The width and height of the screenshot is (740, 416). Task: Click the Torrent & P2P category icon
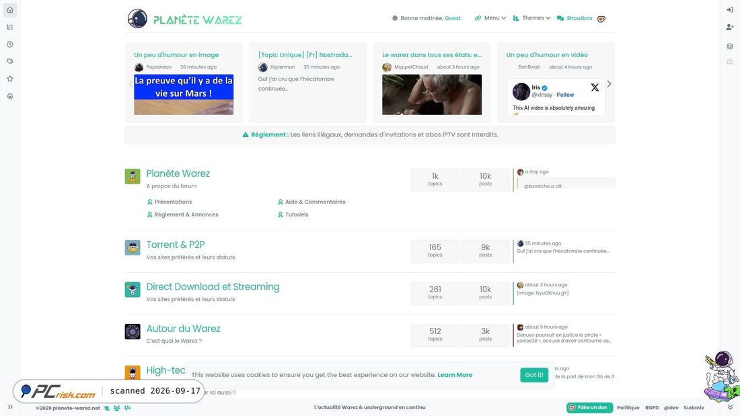pos(133,247)
